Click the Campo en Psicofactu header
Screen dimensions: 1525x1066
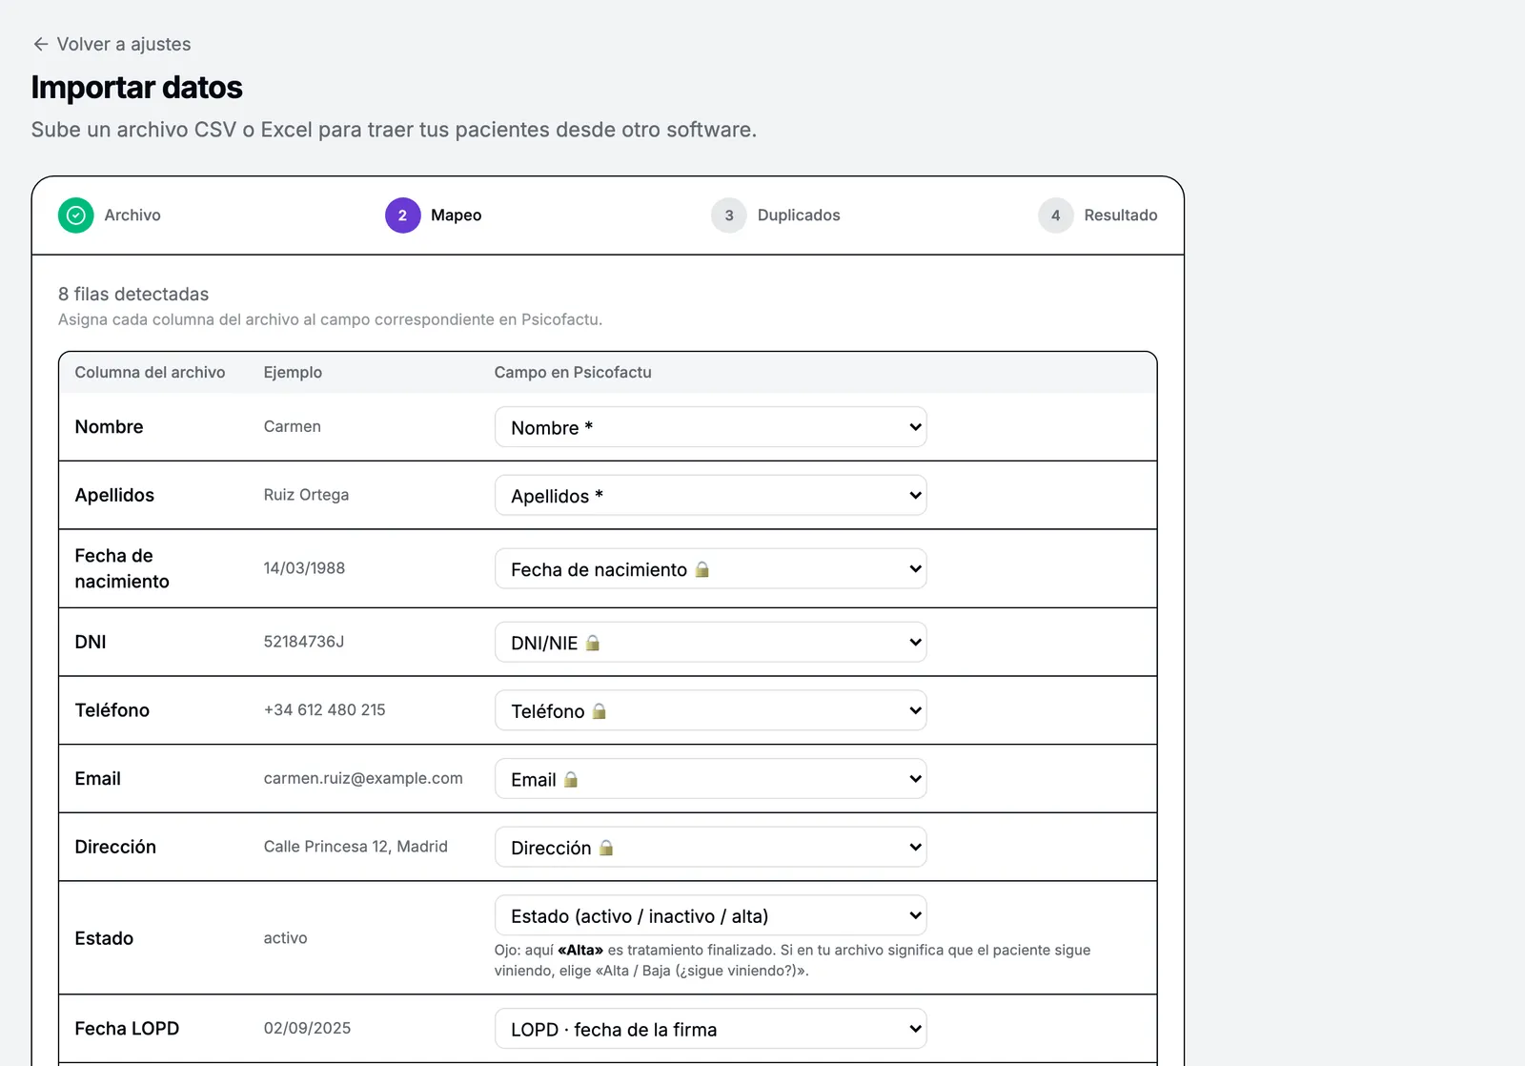tap(573, 373)
